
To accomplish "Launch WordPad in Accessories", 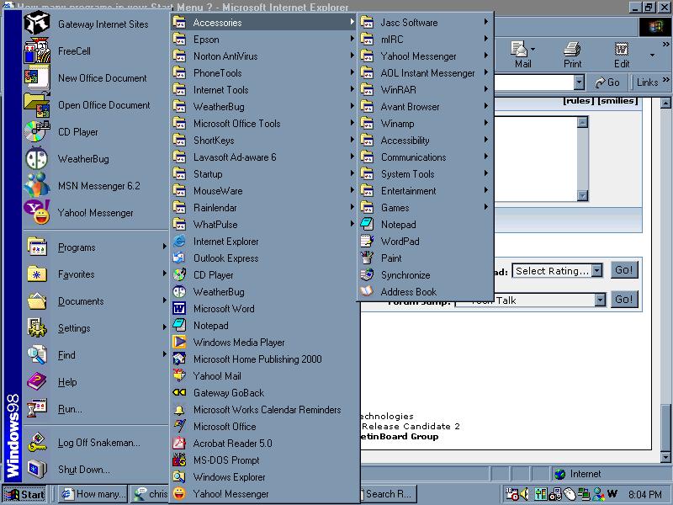I will tap(425, 242).
